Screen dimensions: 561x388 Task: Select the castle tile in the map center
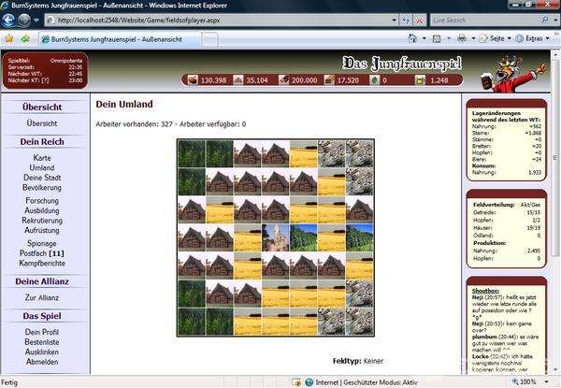pyautogui.click(x=276, y=237)
